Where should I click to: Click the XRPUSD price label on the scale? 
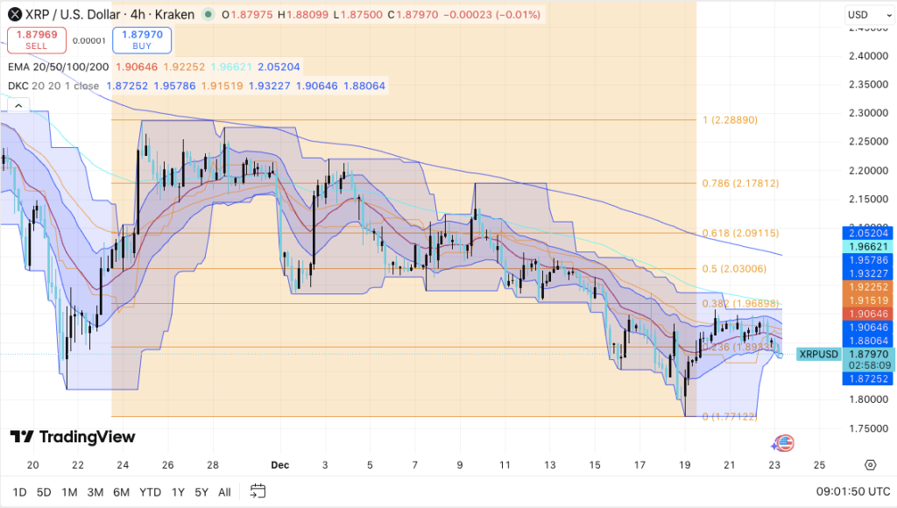816,354
